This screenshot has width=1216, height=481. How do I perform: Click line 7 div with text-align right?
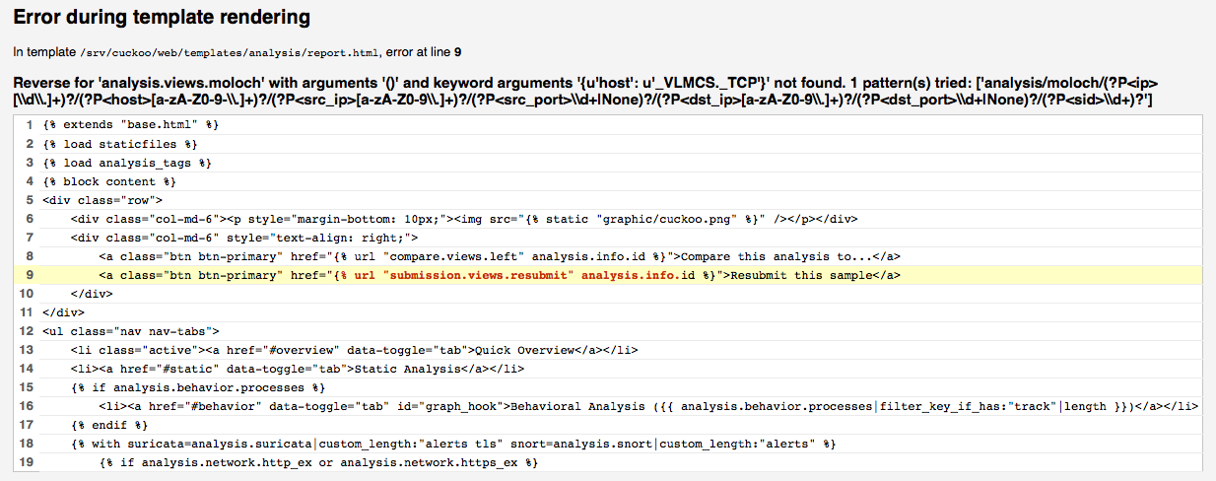coord(608,238)
